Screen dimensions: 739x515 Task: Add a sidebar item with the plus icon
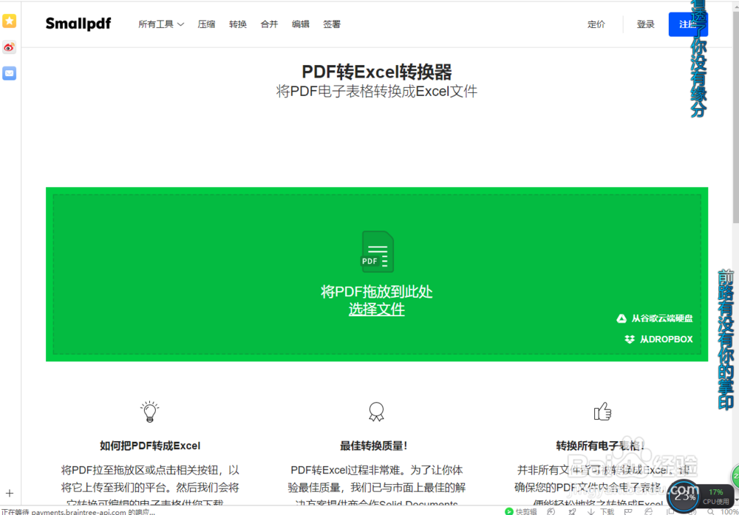pyautogui.click(x=10, y=494)
